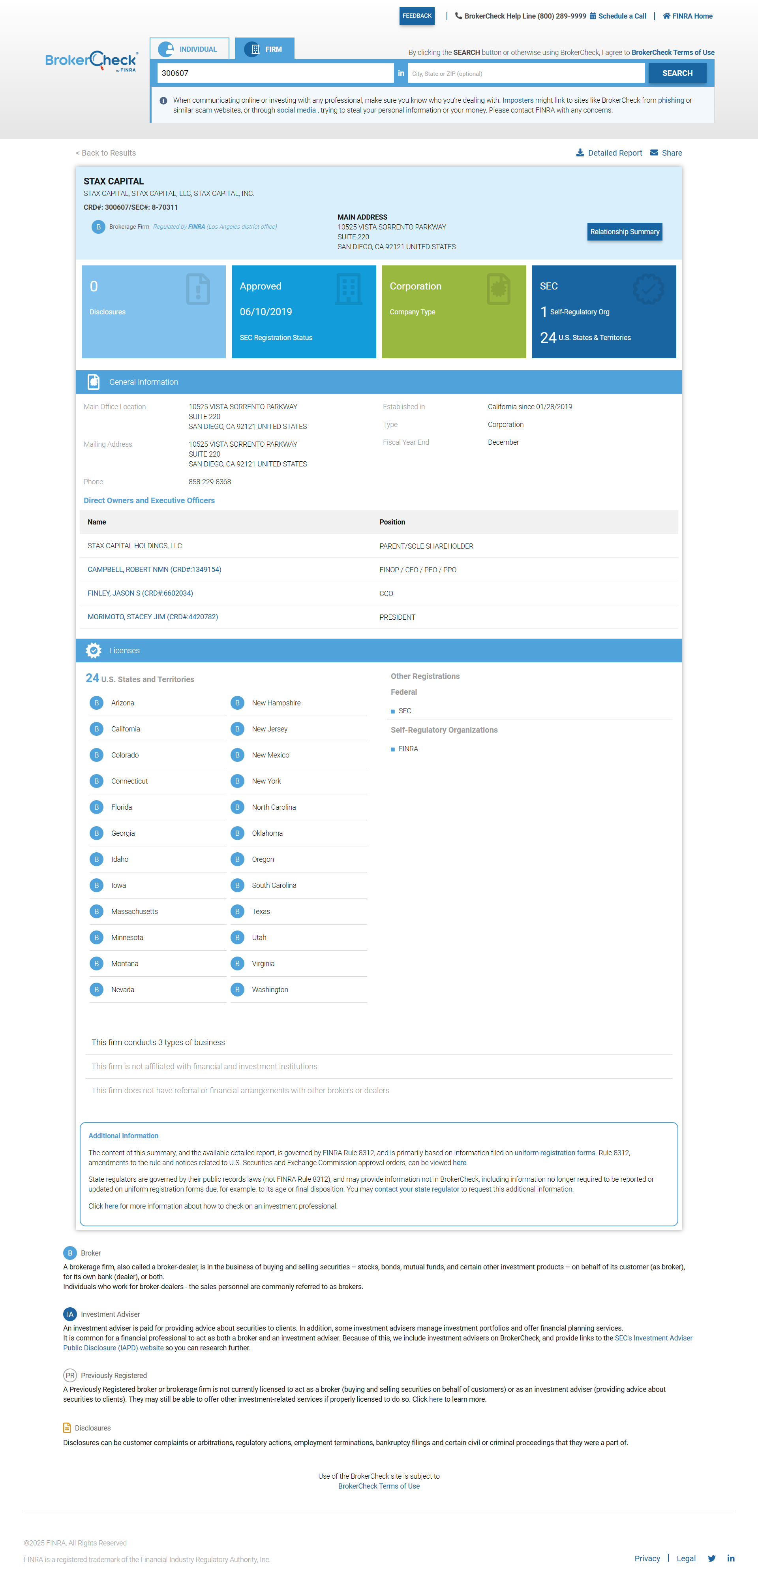Click the B badge beside Arizona
This screenshot has height=1596, width=758.
(x=97, y=703)
